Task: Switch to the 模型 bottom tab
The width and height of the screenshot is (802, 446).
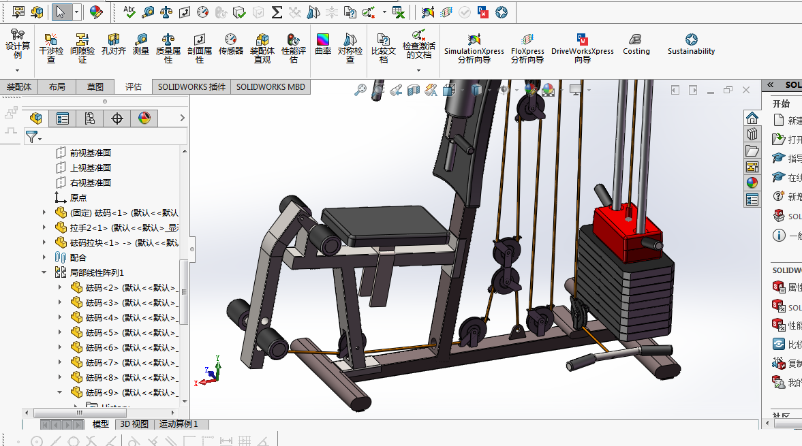Action: pyautogui.click(x=100, y=424)
